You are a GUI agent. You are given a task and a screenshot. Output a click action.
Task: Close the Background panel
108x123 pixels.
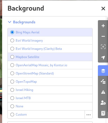click(103, 8)
